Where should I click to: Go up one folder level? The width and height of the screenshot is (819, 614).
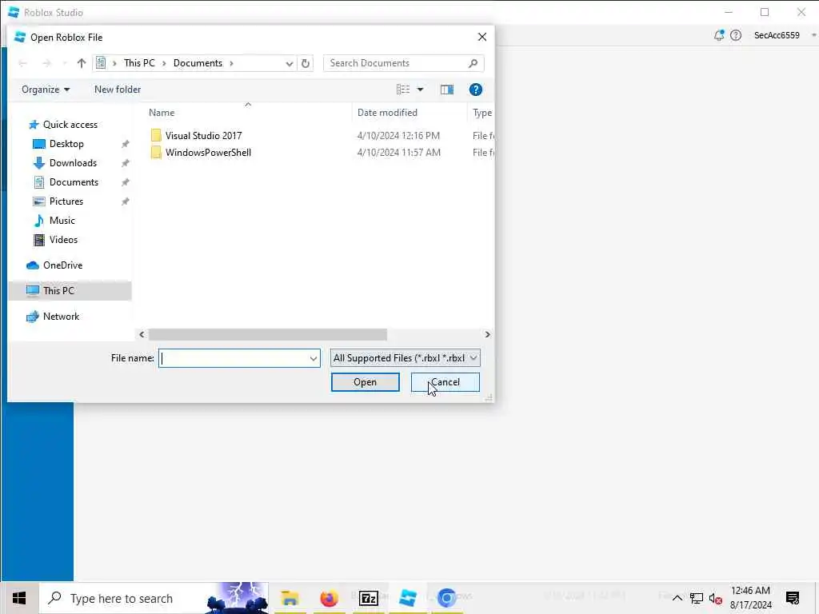point(81,63)
